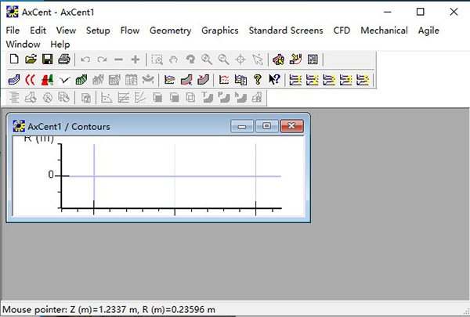
Task: Close the AxCent1 / Contours child window
Action: point(291,125)
